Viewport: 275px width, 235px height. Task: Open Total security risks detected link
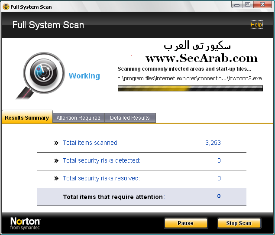[101, 160]
